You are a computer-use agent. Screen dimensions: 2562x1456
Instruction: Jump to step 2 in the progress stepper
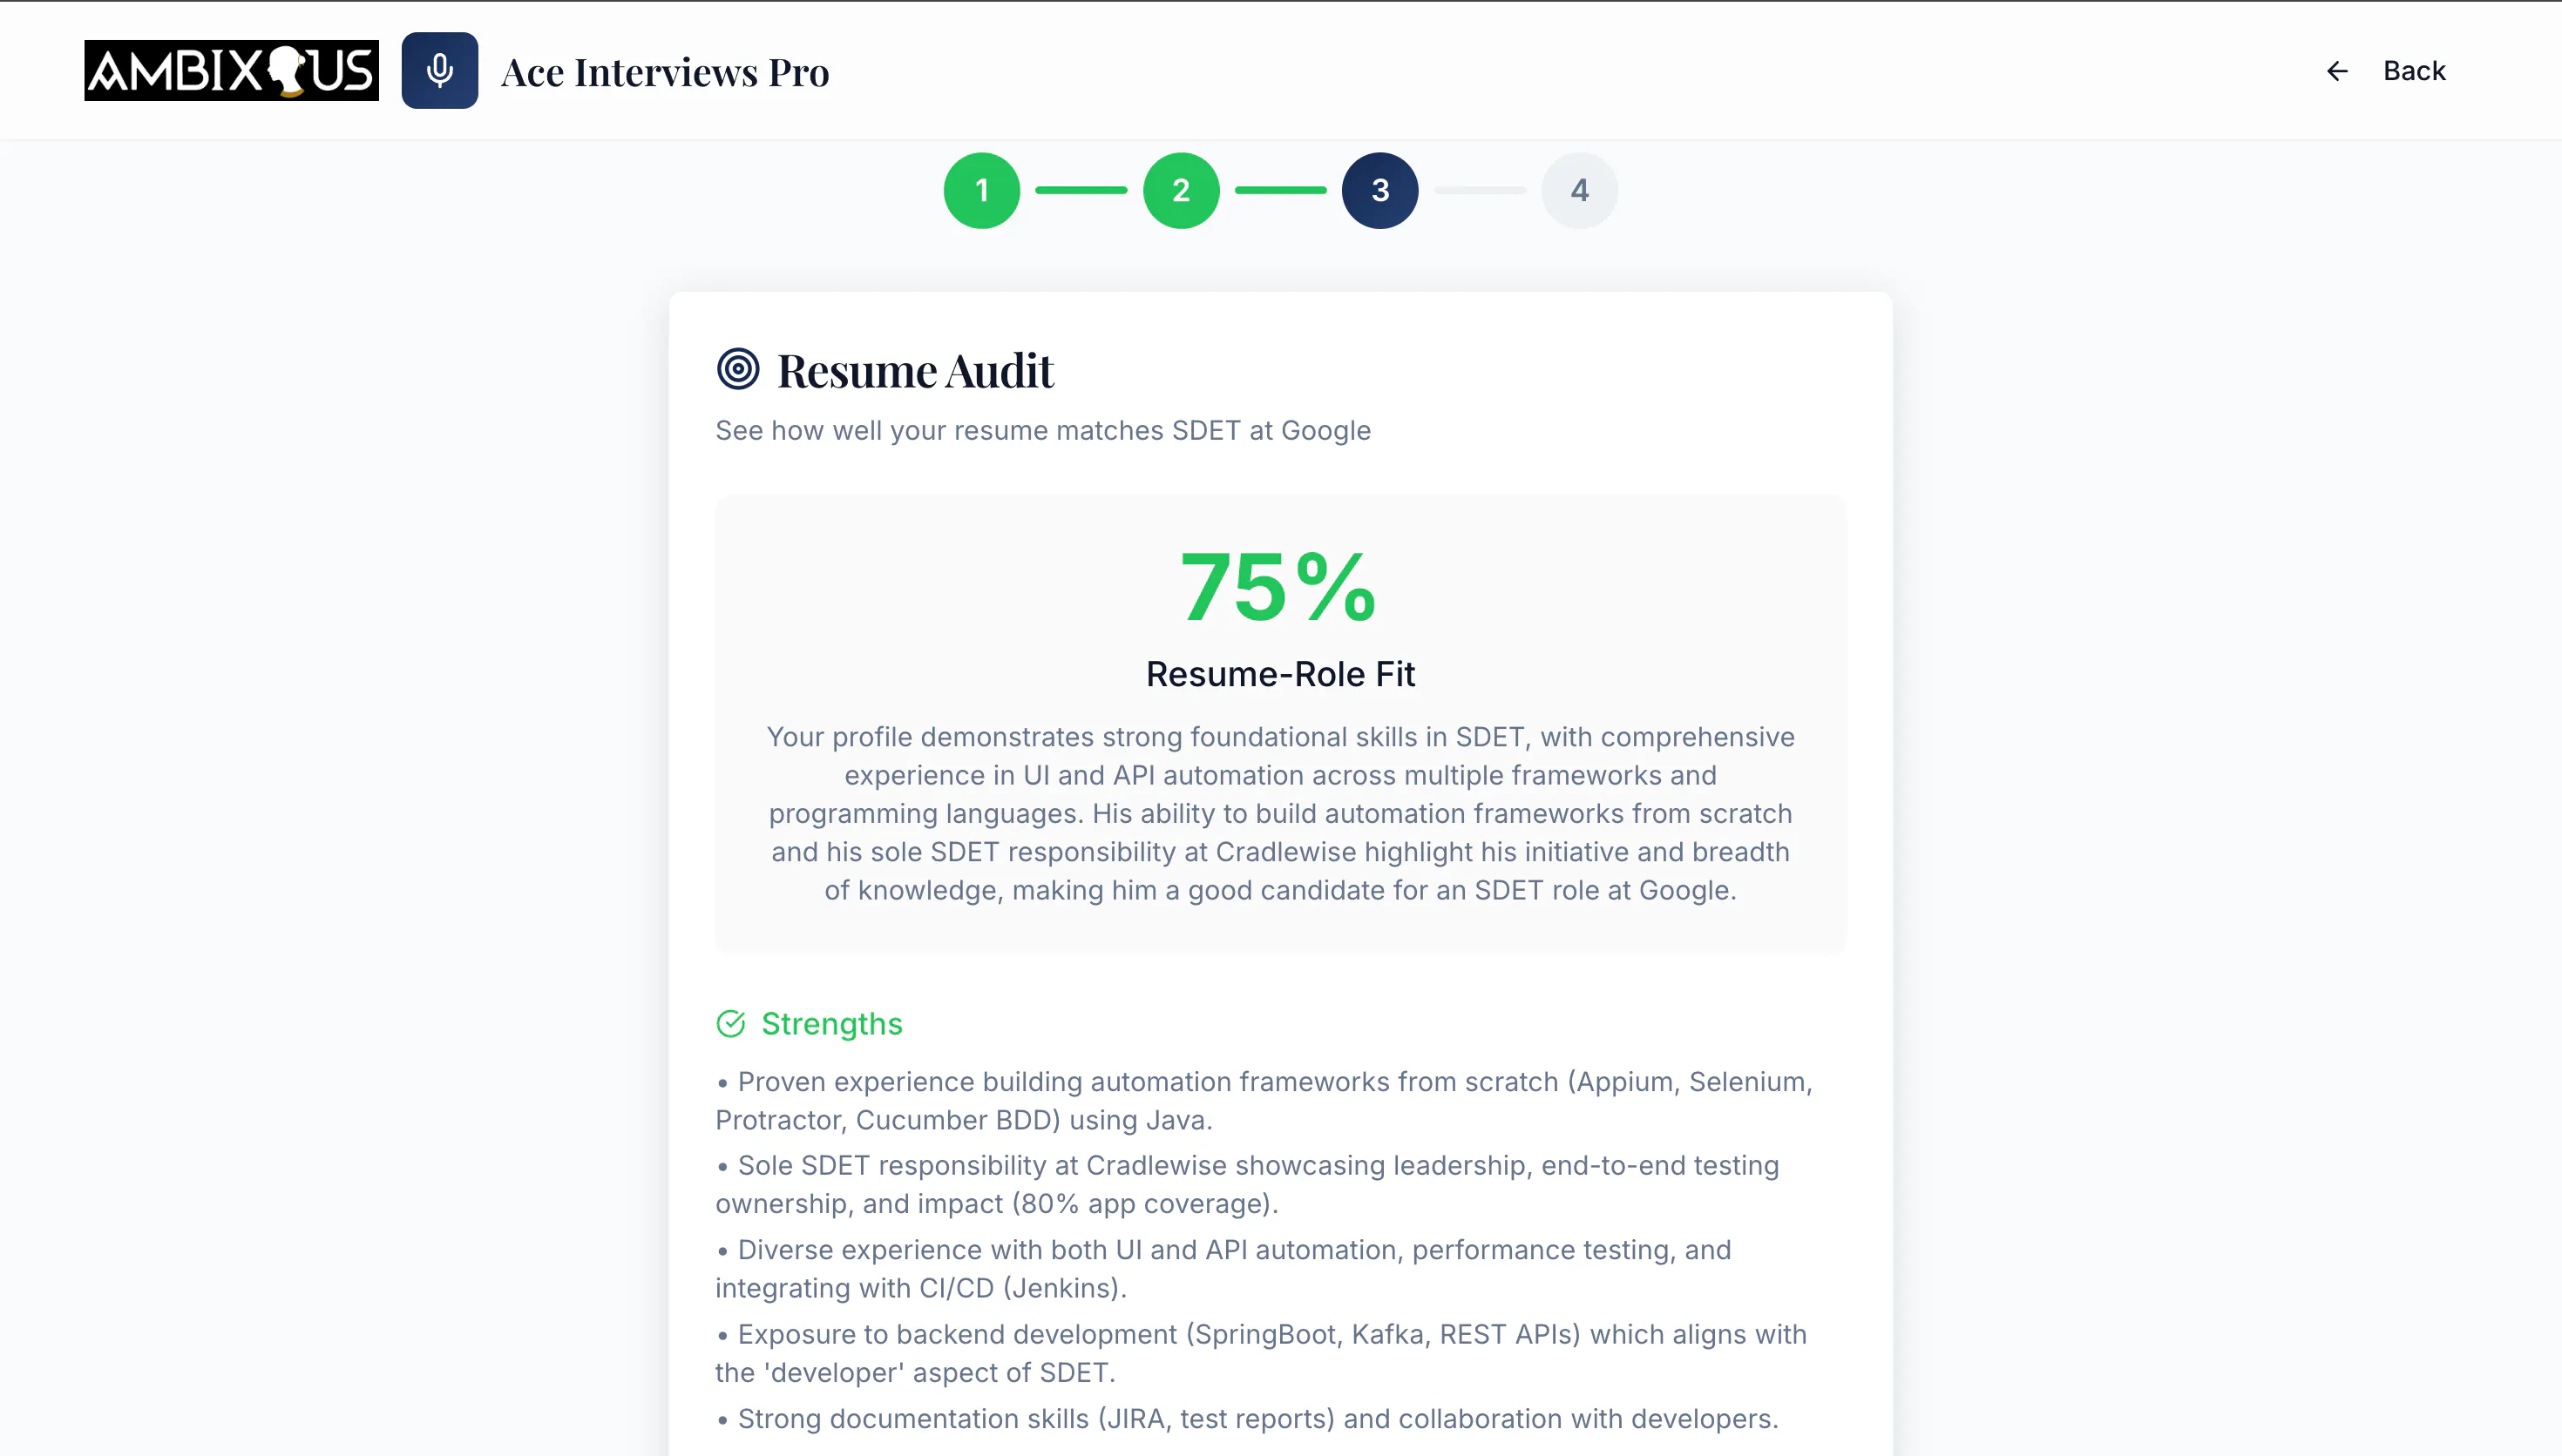[1181, 190]
